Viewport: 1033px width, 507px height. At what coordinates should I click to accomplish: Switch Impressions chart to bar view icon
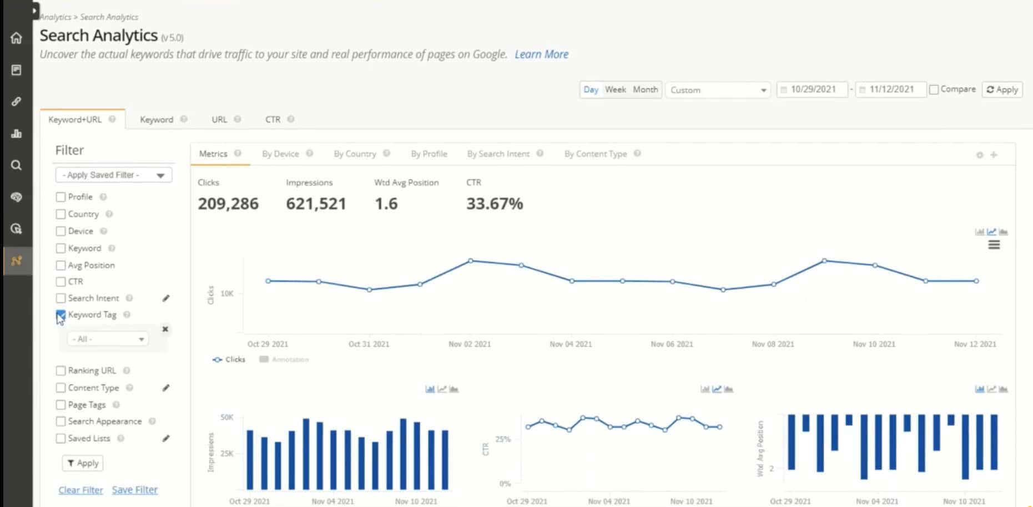(x=430, y=389)
